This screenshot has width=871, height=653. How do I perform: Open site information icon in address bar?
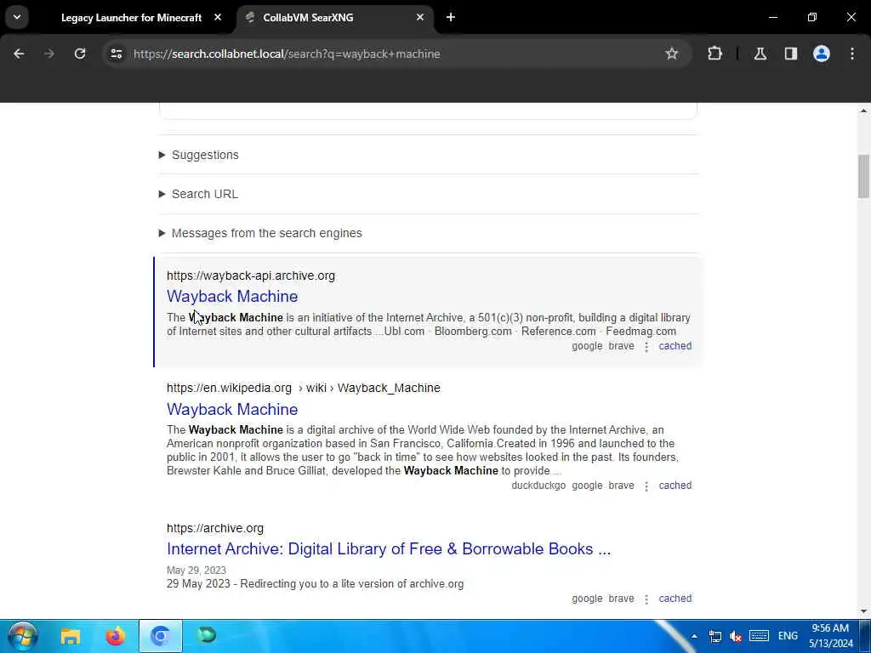coord(116,54)
